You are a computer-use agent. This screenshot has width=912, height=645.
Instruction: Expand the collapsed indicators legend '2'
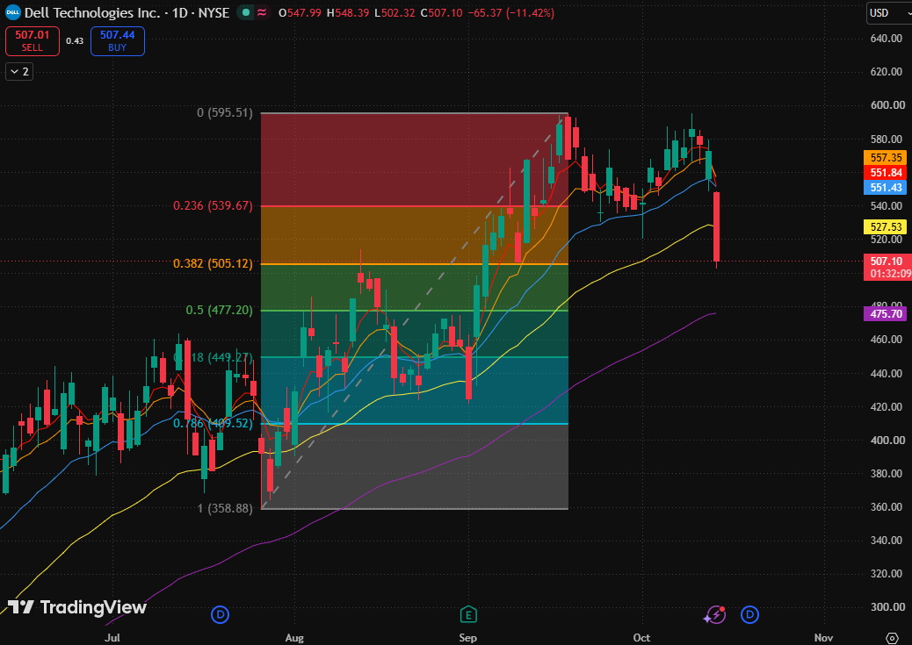pyautogui.click(x=19, y=71)
